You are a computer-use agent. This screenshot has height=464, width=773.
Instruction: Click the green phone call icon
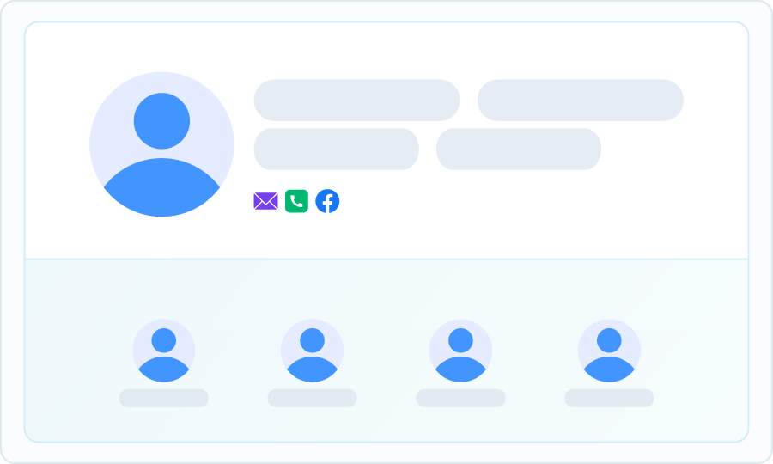297,201
